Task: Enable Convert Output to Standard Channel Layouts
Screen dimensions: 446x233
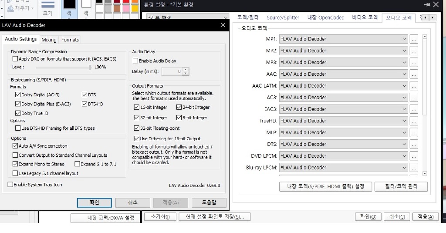Action: point(15,155)
